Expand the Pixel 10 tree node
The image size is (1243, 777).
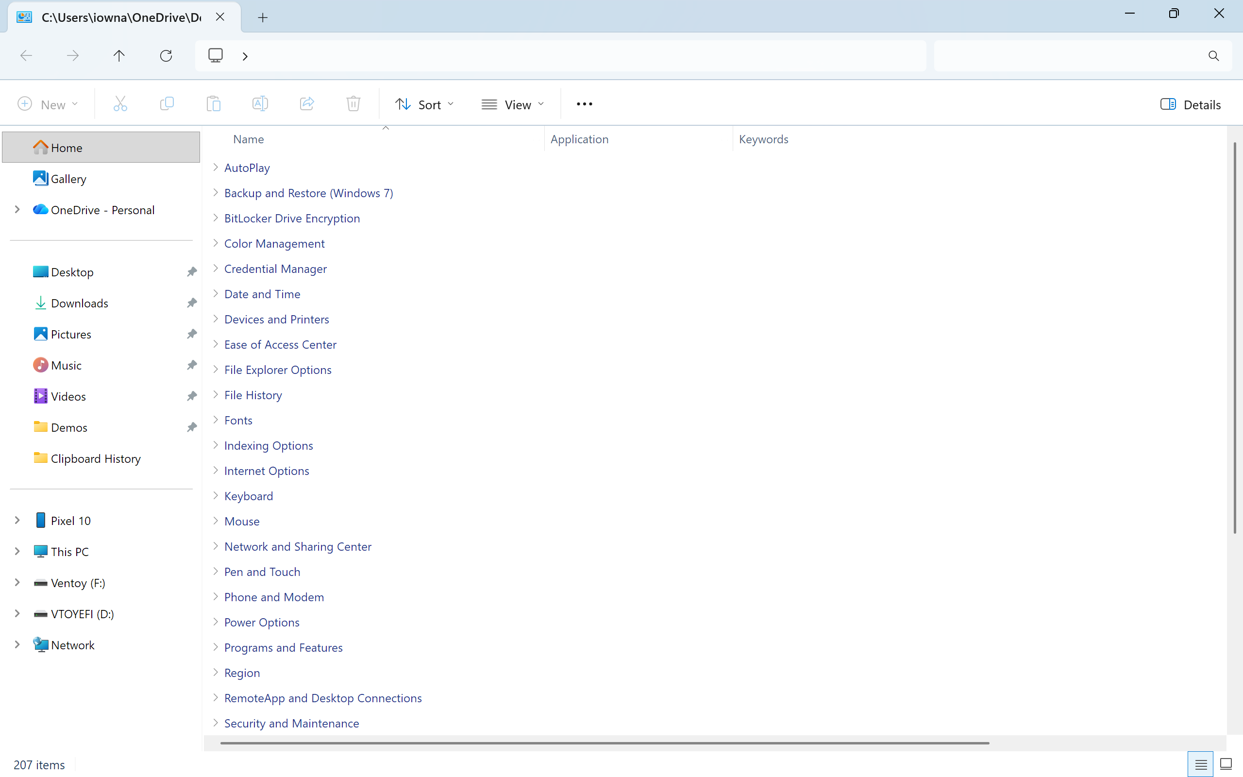pyautogui.click(x=17, y=521)
